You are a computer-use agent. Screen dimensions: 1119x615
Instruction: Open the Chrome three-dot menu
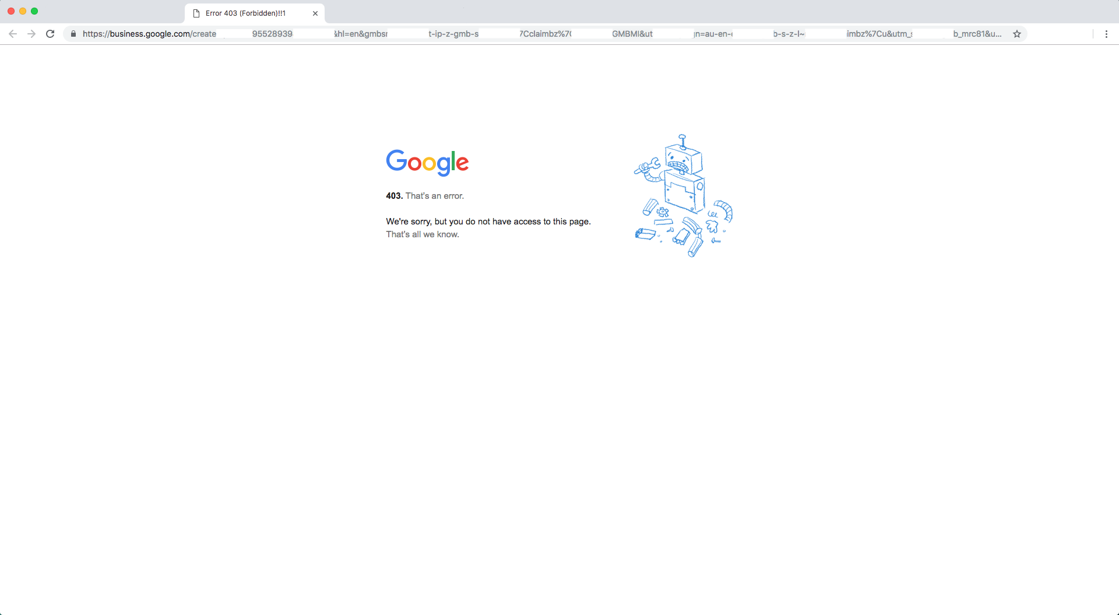(1106, 34)
